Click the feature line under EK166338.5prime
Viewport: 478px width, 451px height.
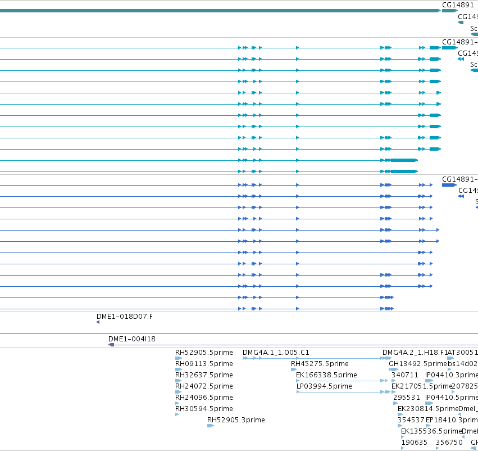click(342, 381)
